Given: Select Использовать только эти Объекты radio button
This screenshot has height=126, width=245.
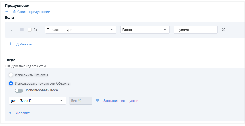Looking at the screenshot, I should click(11, 83).
